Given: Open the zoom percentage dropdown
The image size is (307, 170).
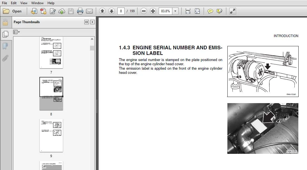Looking at the screenshot, I should click(175, 11).
